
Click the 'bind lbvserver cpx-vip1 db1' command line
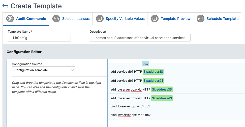[130, 106]
